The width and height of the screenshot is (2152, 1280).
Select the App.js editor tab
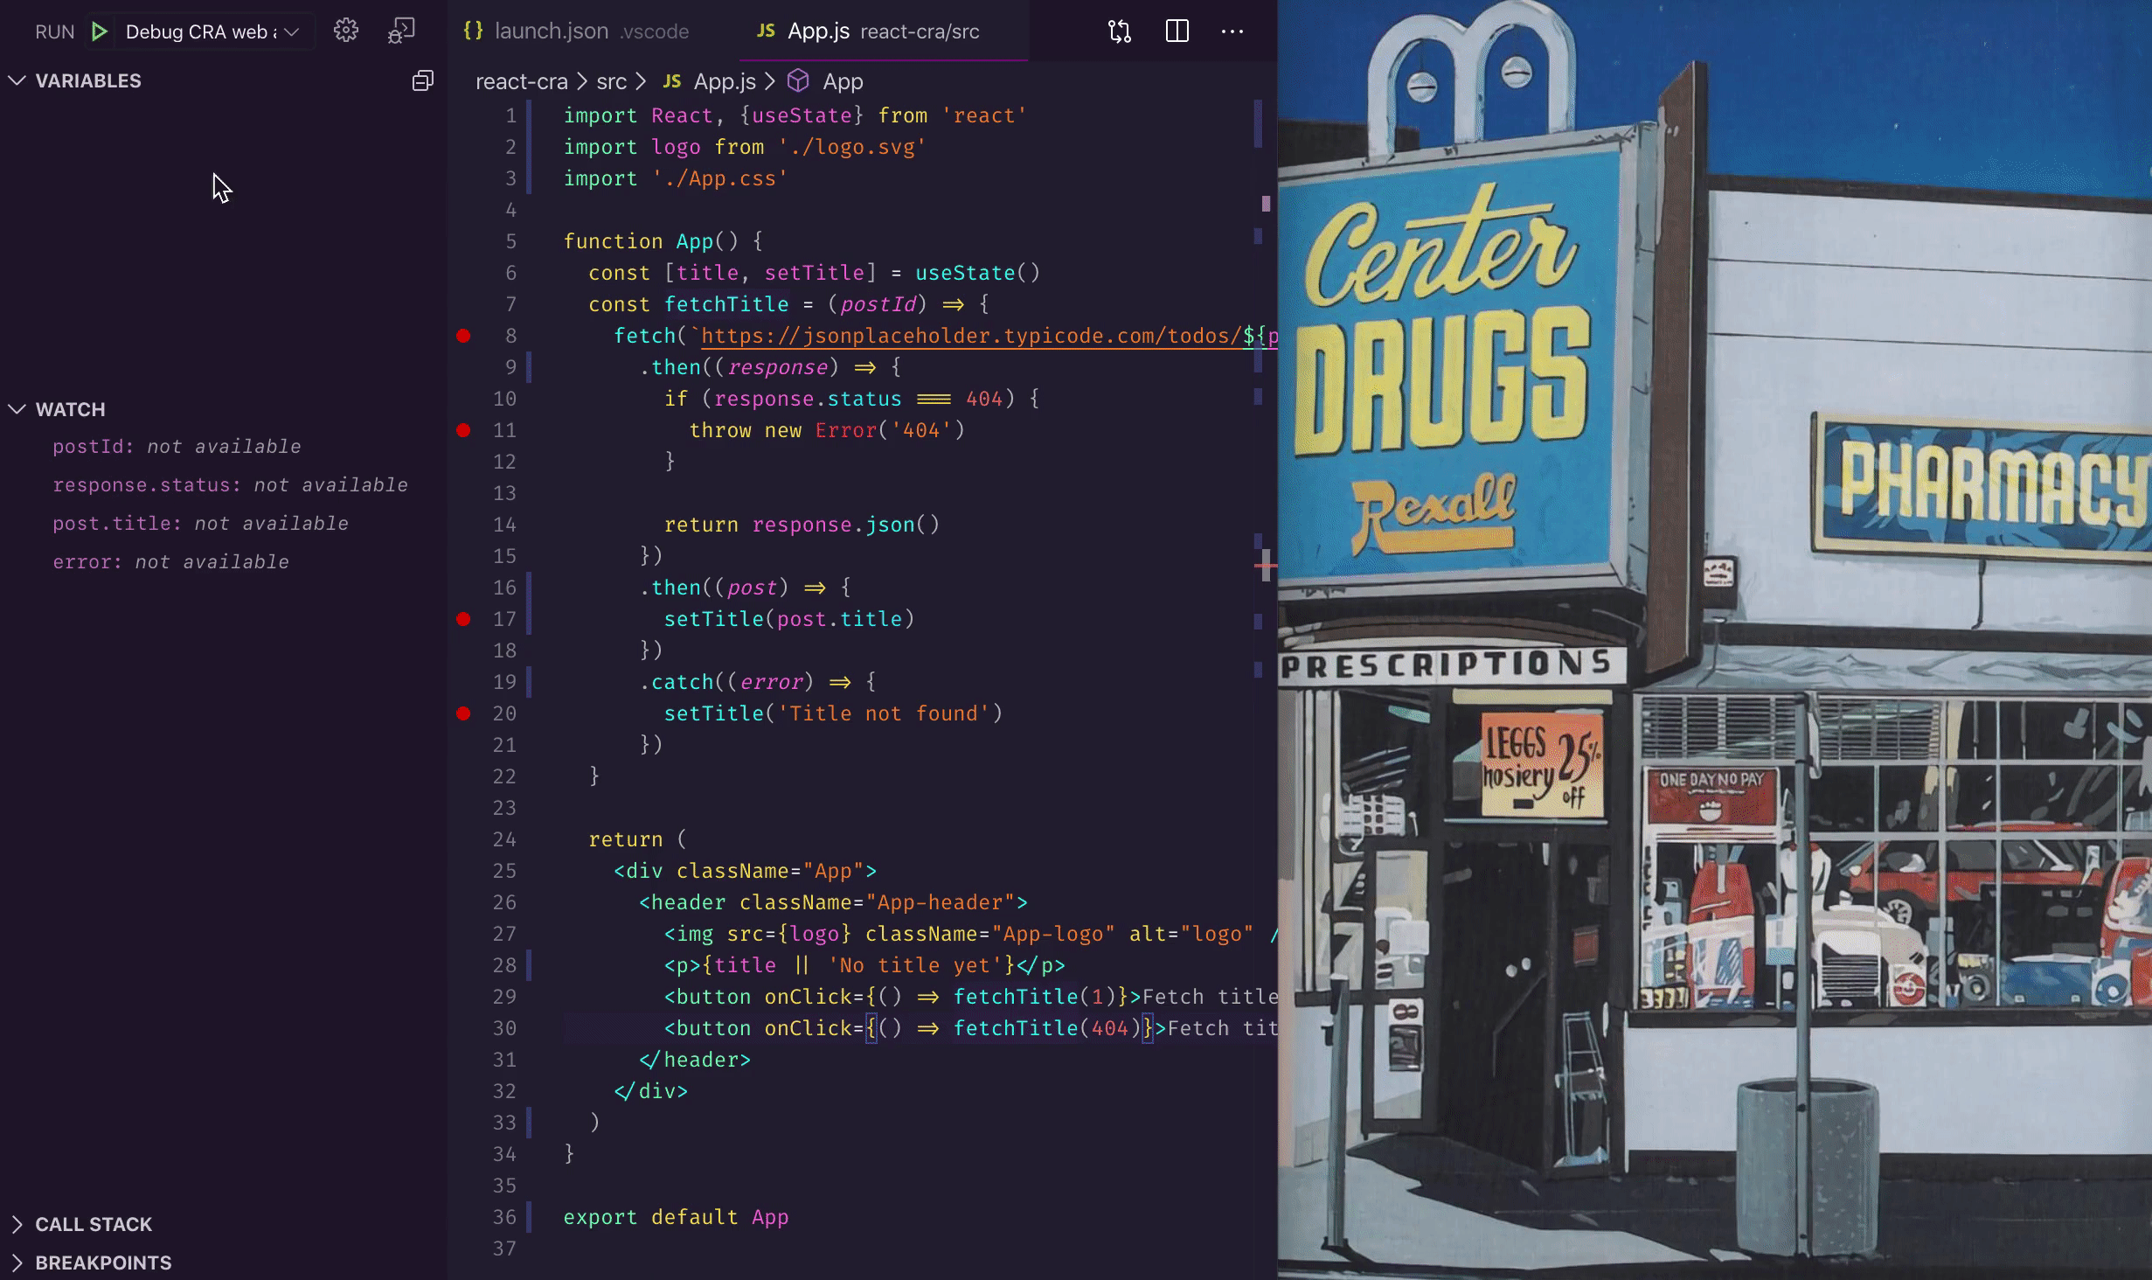[818, 31]
